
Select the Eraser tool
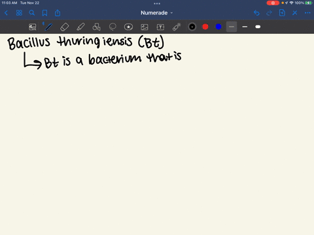click(x=64, y=27)
